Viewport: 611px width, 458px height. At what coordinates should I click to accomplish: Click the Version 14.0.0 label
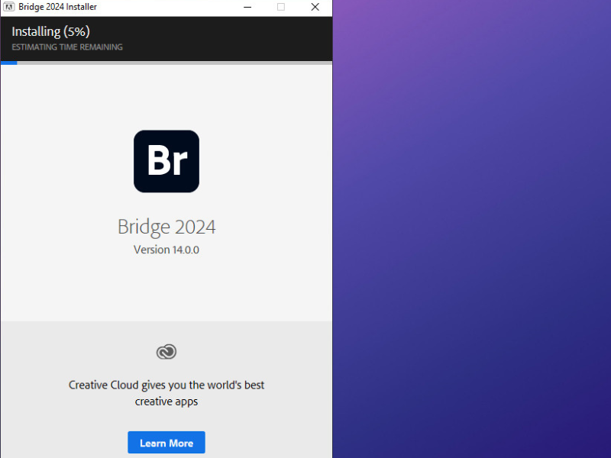coord(166,250)
